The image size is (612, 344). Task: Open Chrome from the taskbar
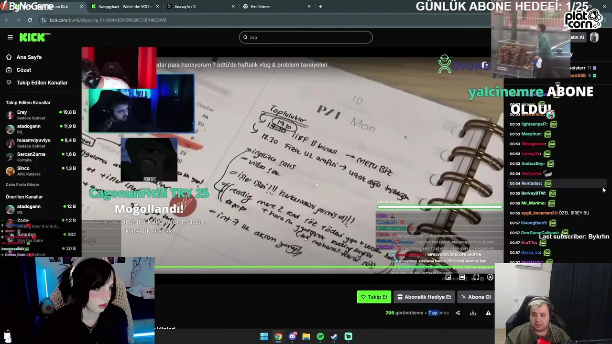pos(278,337)
